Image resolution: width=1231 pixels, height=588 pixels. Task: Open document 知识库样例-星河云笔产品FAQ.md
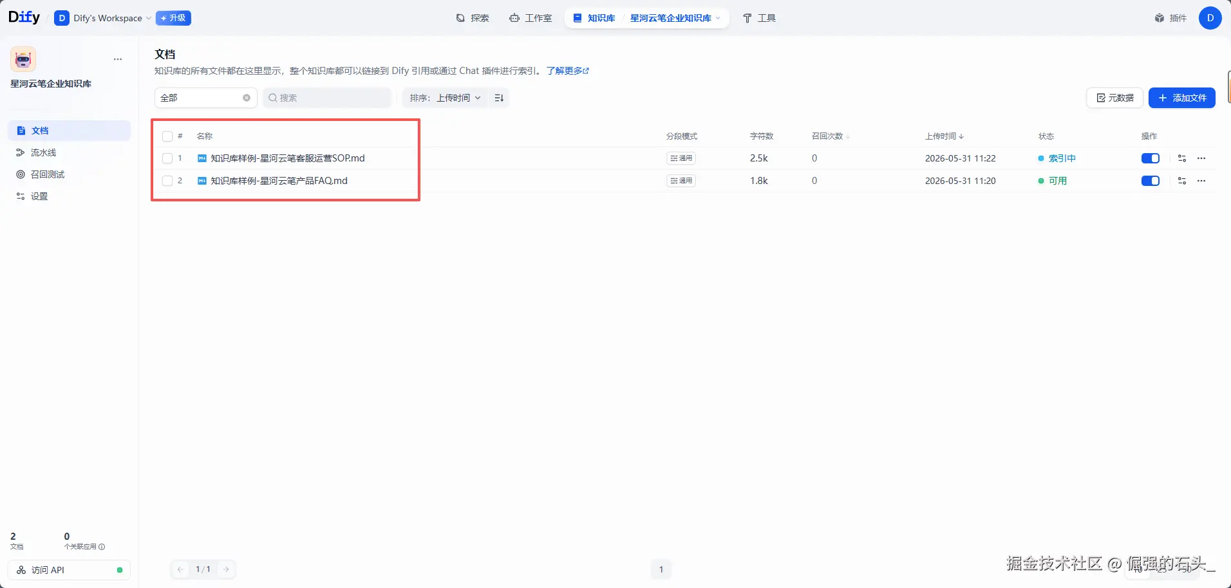(x=279, y=181)
